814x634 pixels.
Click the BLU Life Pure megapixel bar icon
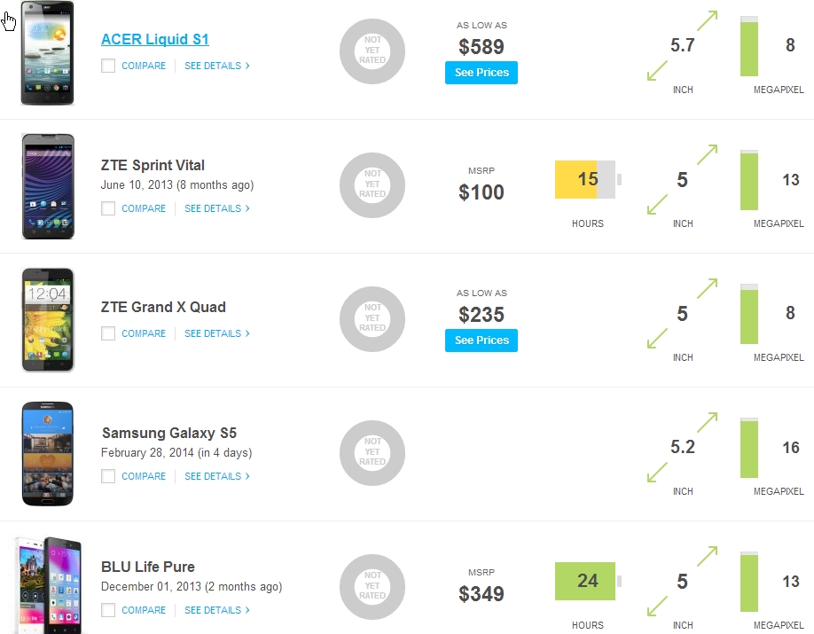click(x=749, y=581)
